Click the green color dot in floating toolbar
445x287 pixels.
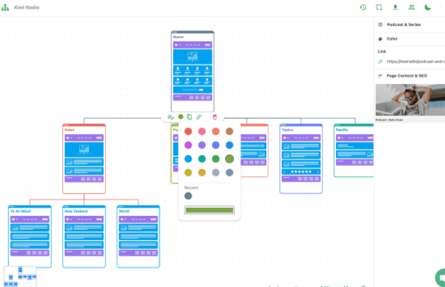pos(180,116)
